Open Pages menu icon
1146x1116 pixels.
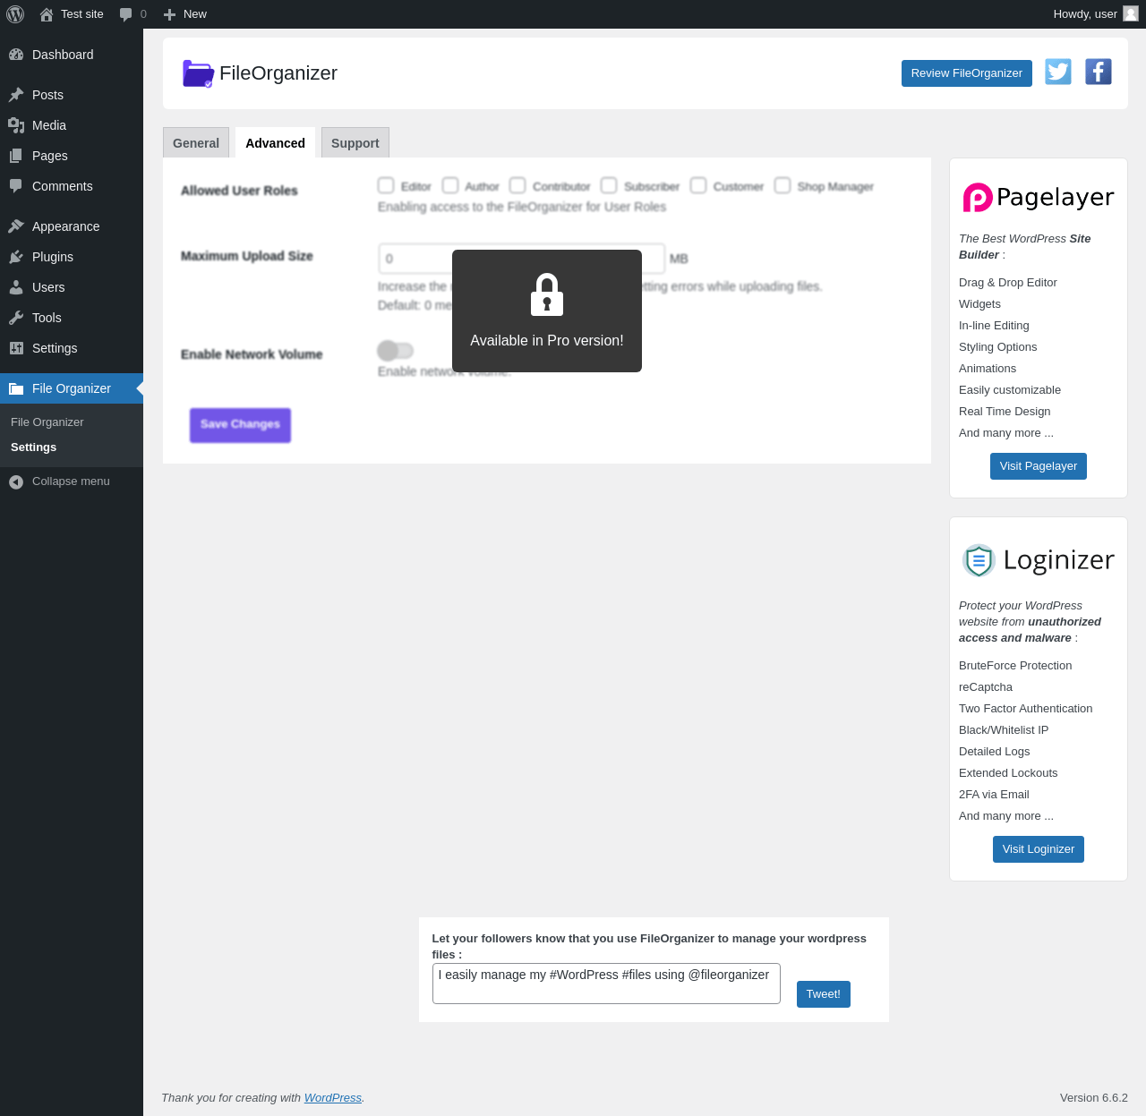16,156
